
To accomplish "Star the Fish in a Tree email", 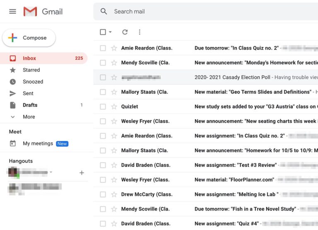I will 114,209.
